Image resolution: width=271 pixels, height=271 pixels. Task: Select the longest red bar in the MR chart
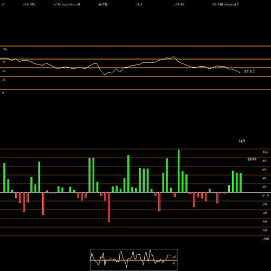(x=109, y=207)
